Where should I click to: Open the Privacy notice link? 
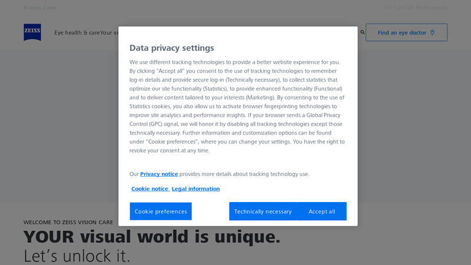(x=159, y=174)
